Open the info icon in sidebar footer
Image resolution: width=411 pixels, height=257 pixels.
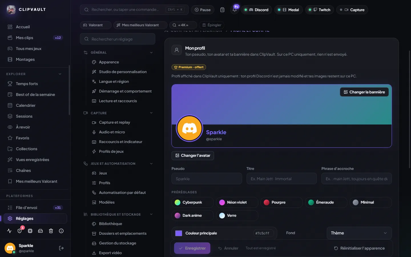pyautogui.click(x=61, y=231)
